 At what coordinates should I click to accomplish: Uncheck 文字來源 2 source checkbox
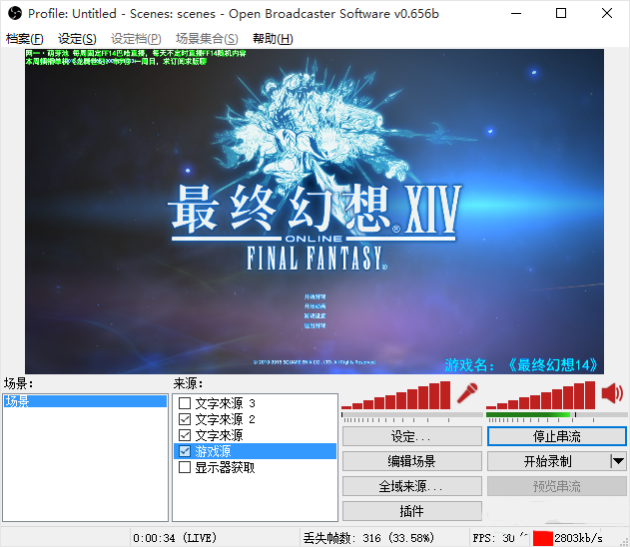[x=185, y=419]
